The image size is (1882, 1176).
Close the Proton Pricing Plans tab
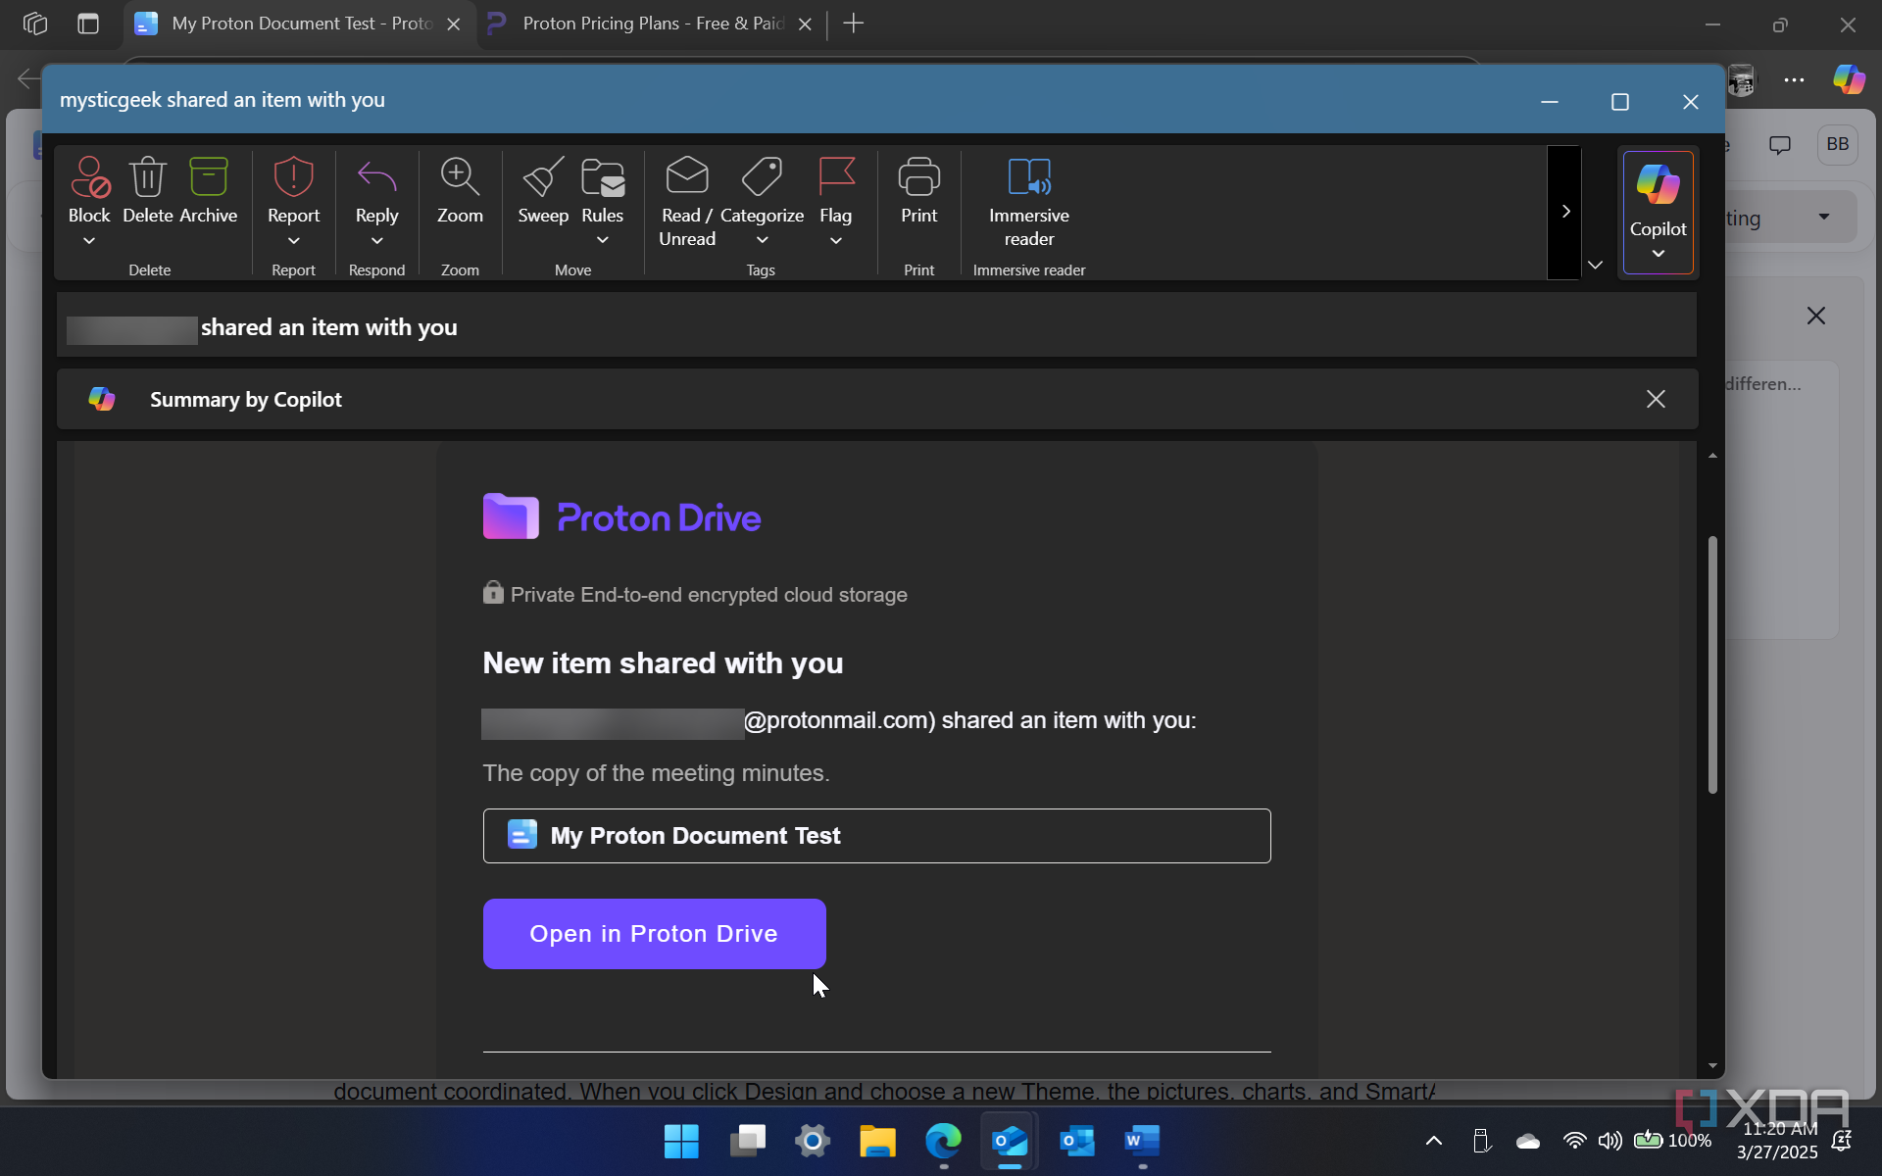point(805,24)
